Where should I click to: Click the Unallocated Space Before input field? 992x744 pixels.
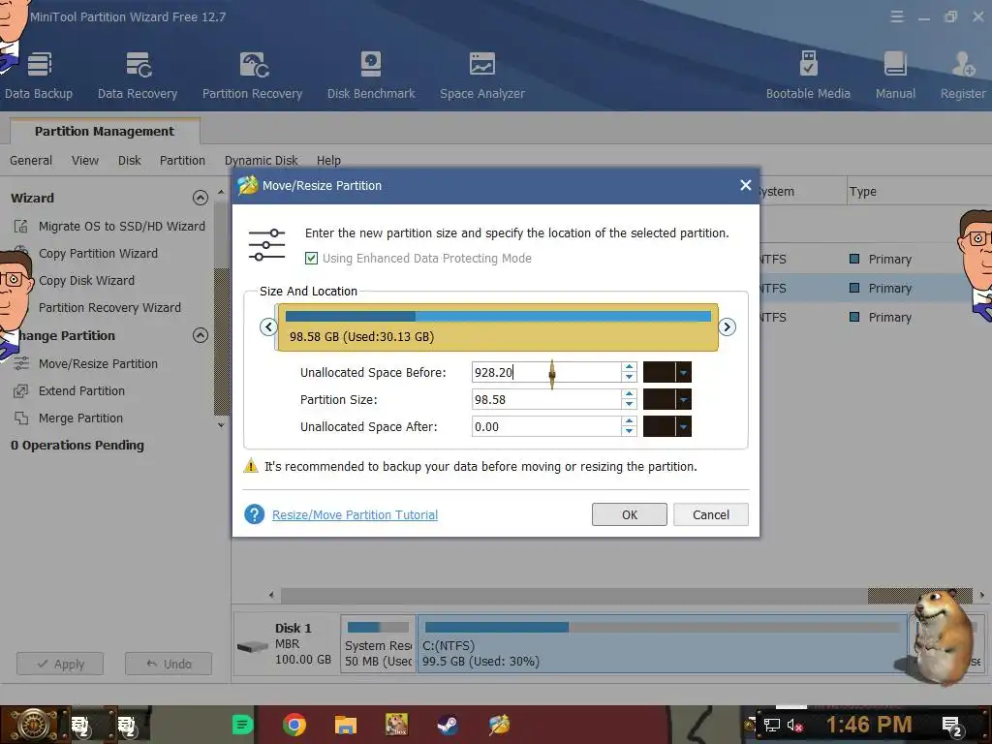546,372
